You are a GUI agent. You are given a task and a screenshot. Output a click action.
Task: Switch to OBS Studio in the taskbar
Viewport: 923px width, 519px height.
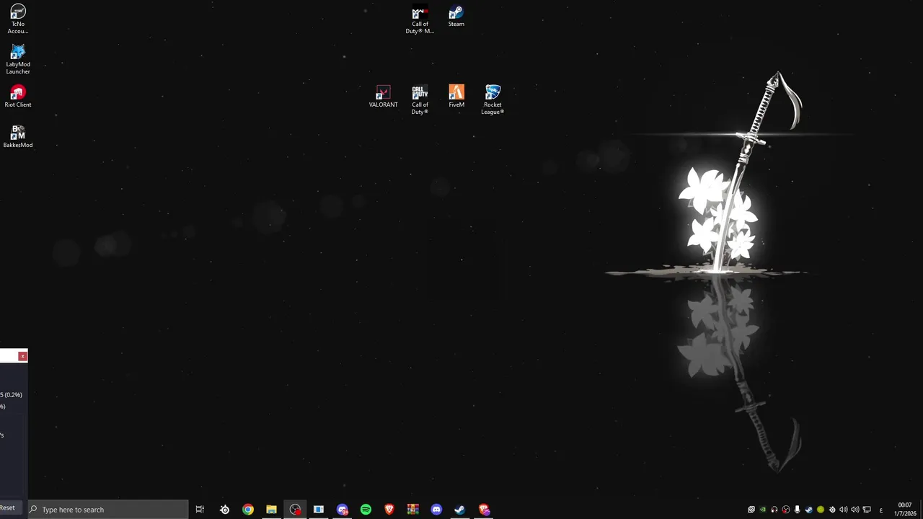click(x=295, y=510)
